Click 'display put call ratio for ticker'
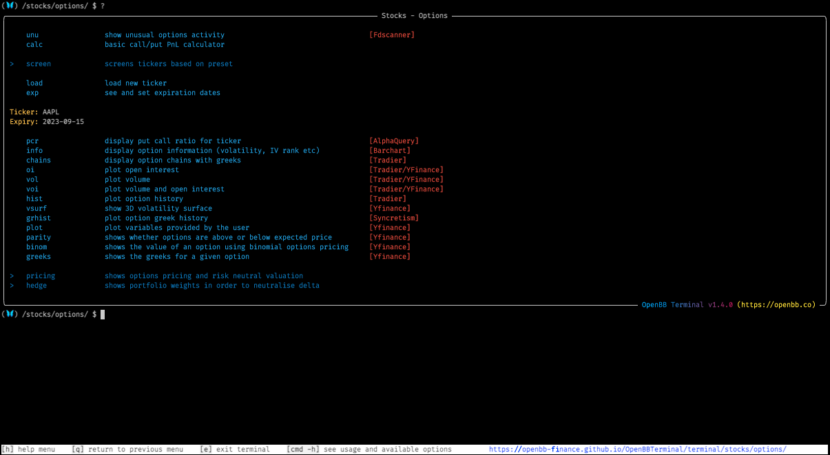This screenshot has height=455, width=830. tap(173, 141)
